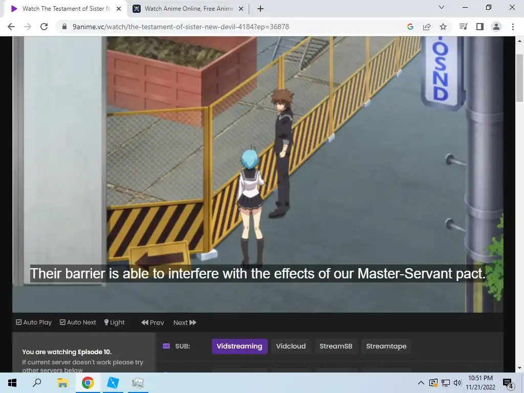Go back to the previous page
Viewport: 524px width, 393px height.
click(x=11, y=27)
